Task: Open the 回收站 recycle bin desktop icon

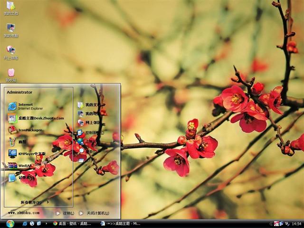Action: (11, 75)
